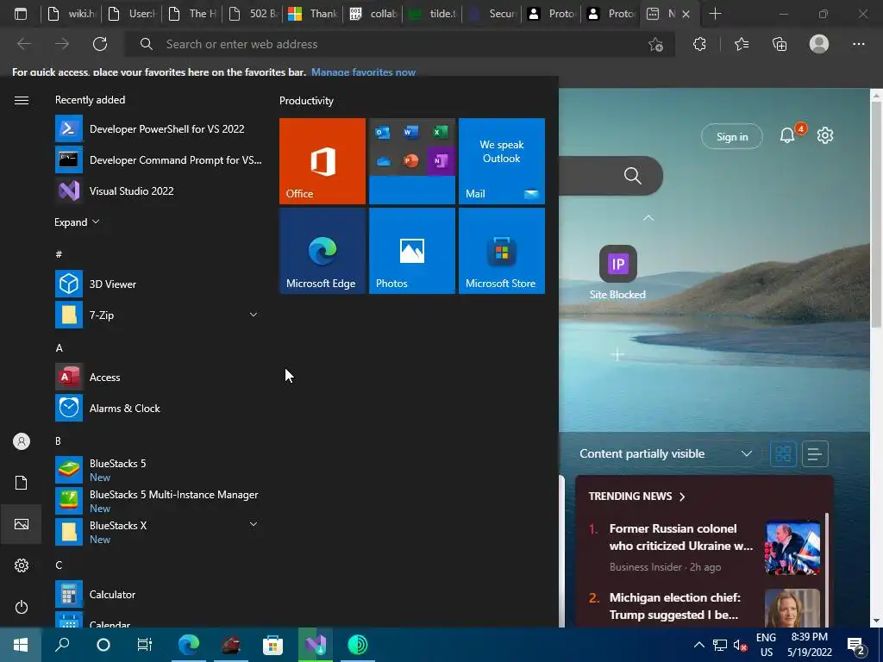The width and height of the screenshot is (883, 662).
Task: Launch BlueStacks 5
Action: tap(159, 470)
